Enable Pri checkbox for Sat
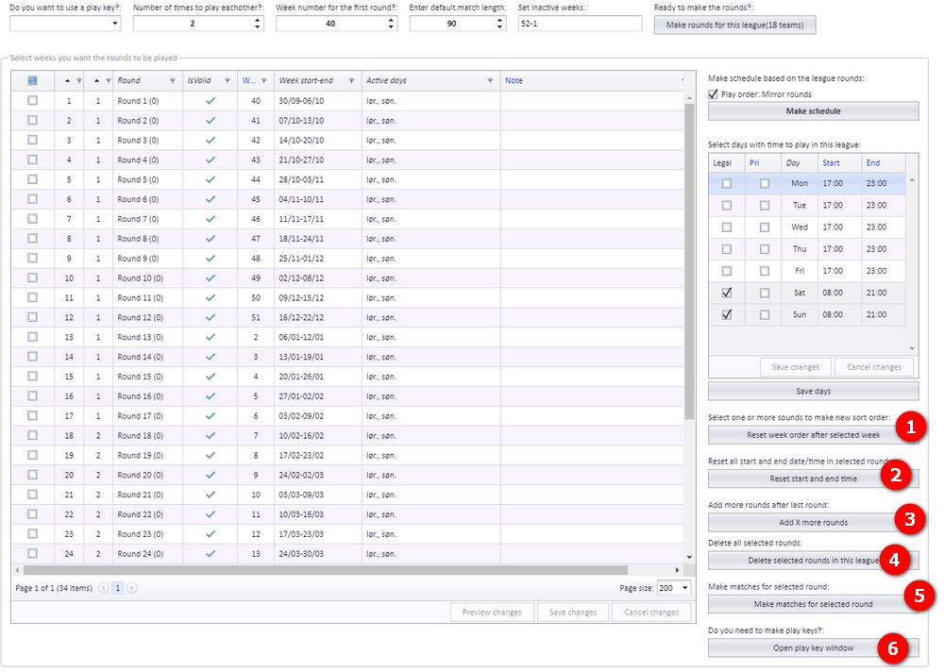Viewport: 944px width, 672px height. tap(765, 293)
